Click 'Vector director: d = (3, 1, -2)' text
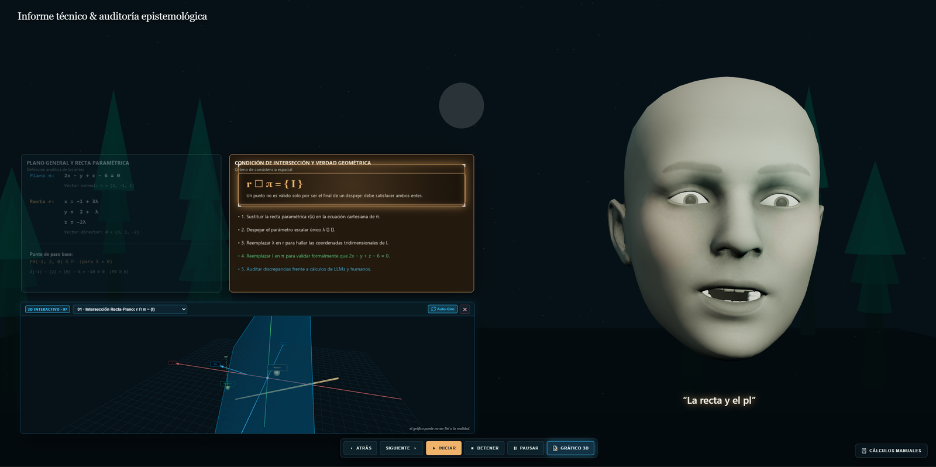 (x=101, y=232)
